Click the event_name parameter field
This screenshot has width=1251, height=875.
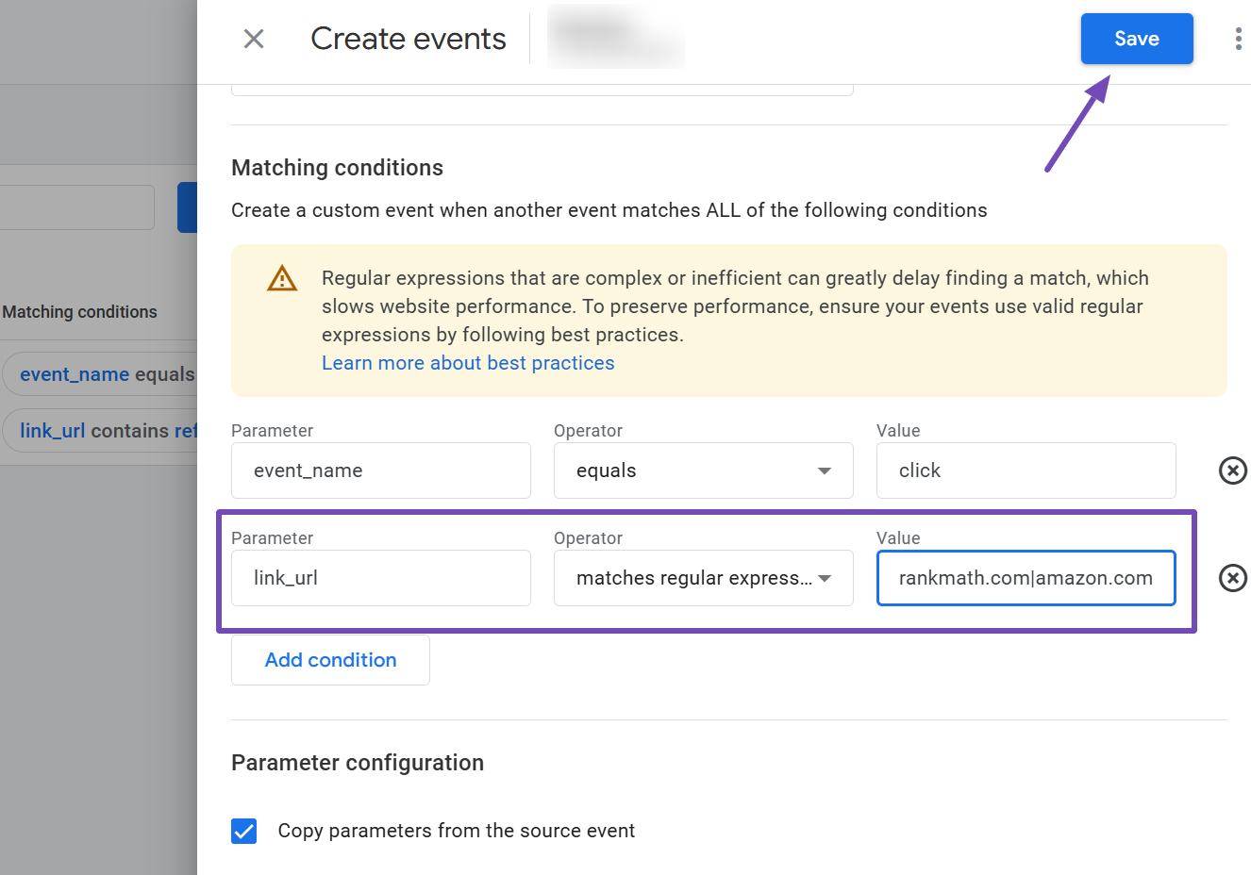380,471
